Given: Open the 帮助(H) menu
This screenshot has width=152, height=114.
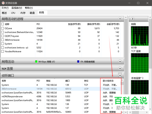Looking at the screenshot, I should coord(29,8).
